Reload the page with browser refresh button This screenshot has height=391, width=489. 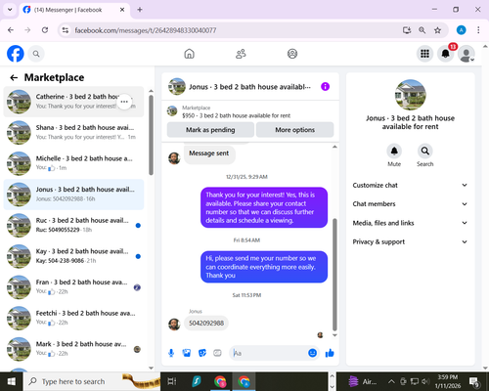click(x=45, y=30)
